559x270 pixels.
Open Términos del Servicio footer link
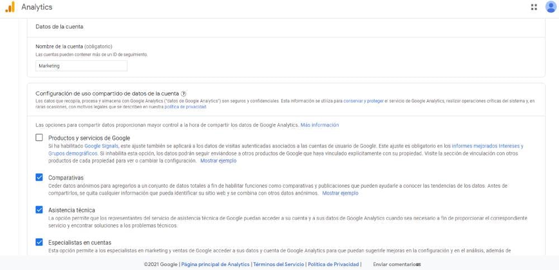coord(278,264)
